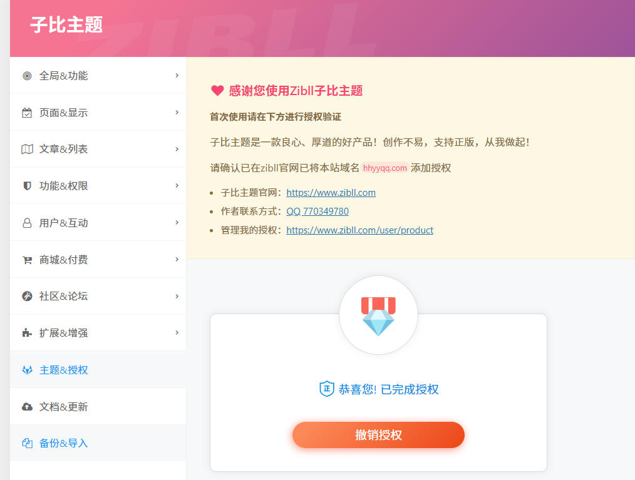Click the 撤销授权 button
Image resolution: width=635 pixels, height=480 pixels.
click(x=378, y=434)
